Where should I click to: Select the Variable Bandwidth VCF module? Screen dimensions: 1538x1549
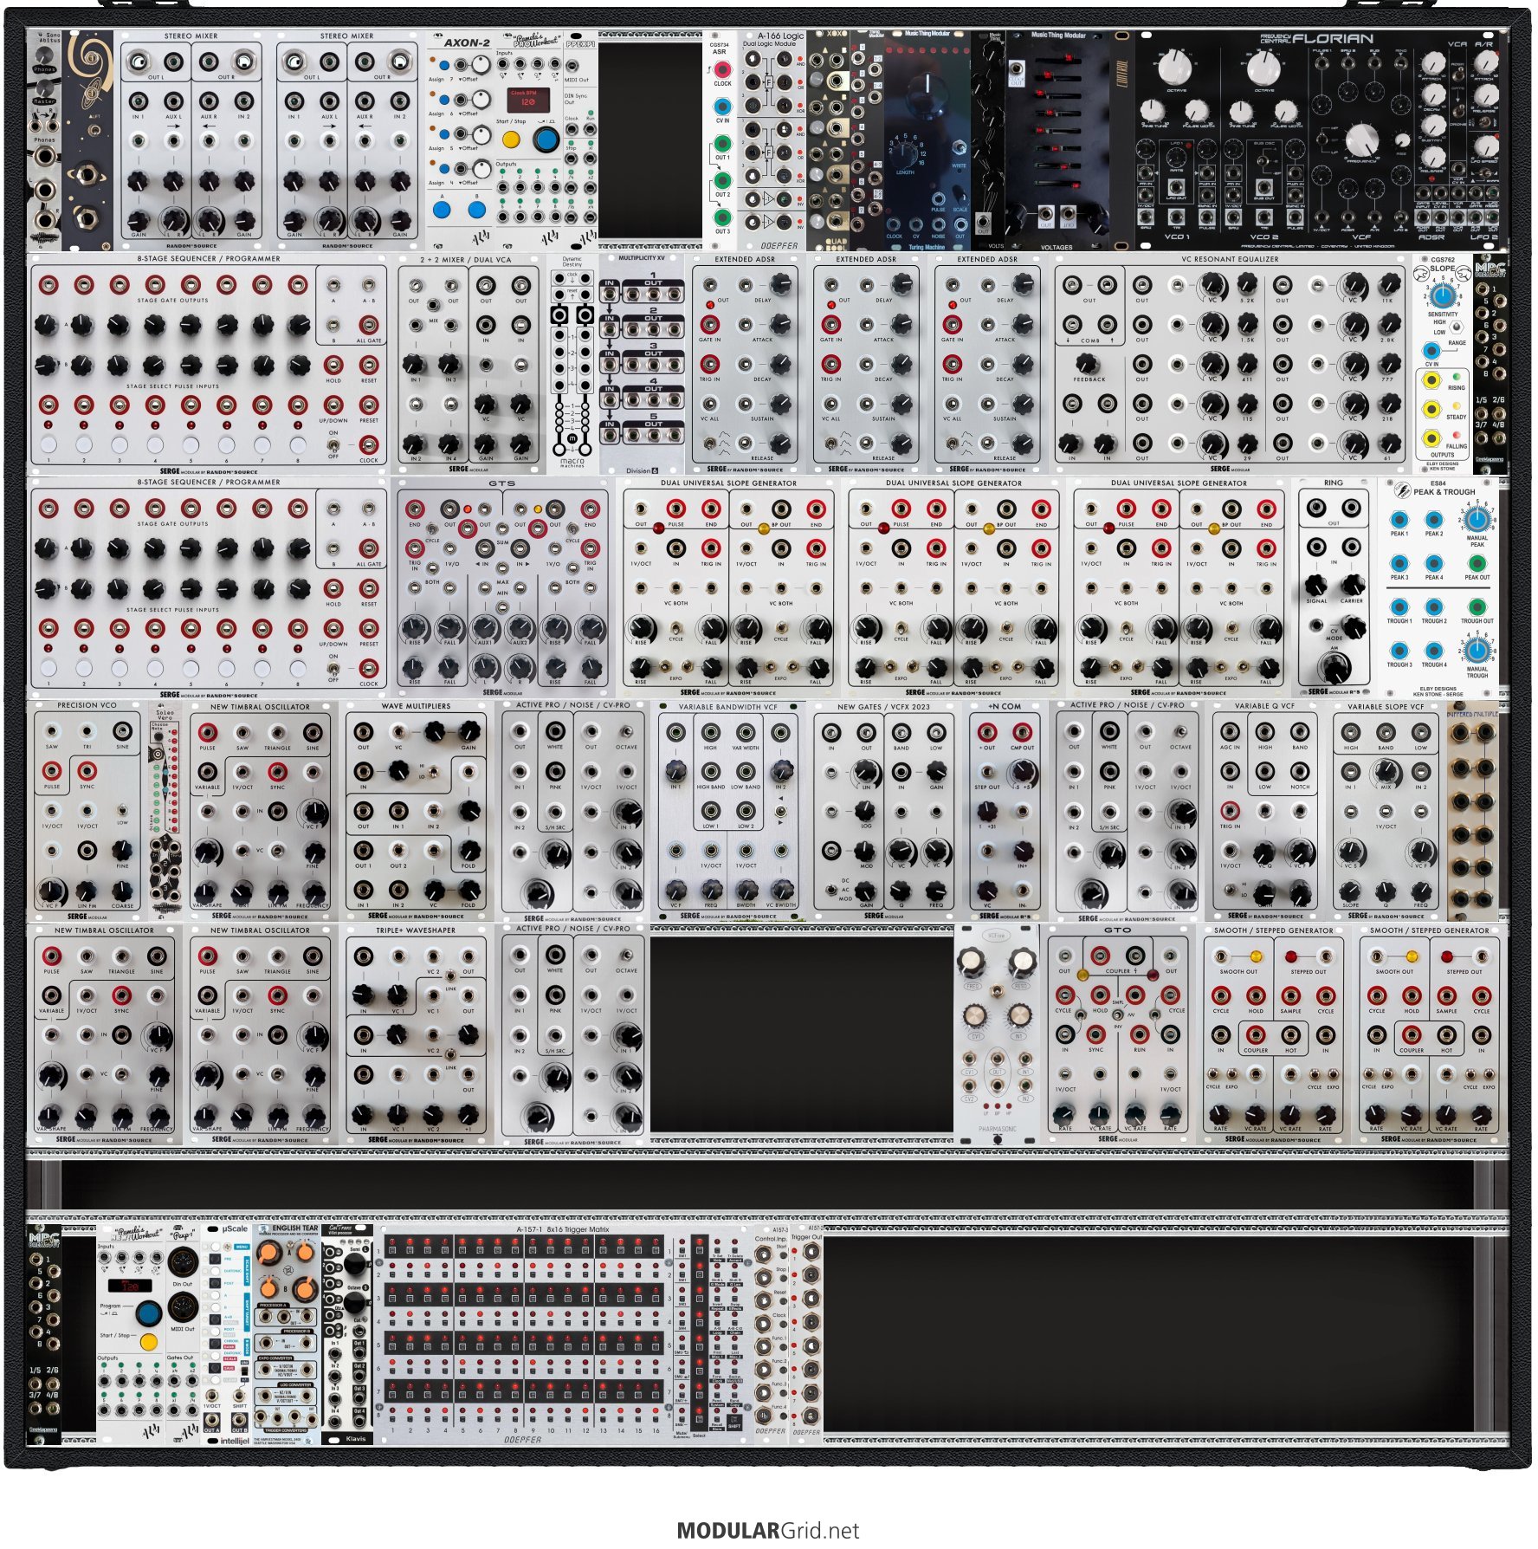(x=727, y=811)
